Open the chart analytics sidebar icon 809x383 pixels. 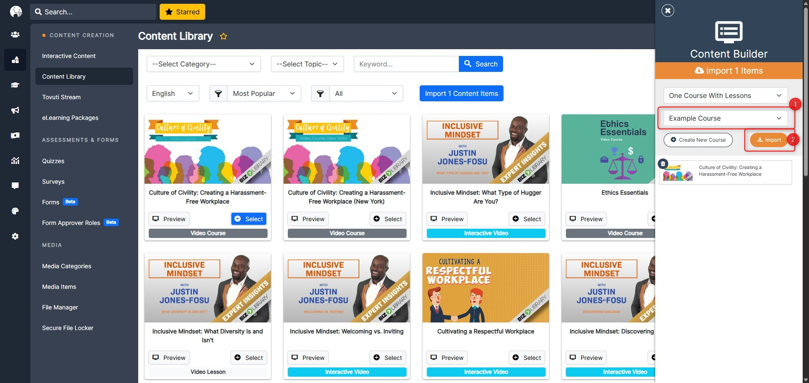pyautogui.click(x=15, y=161)
